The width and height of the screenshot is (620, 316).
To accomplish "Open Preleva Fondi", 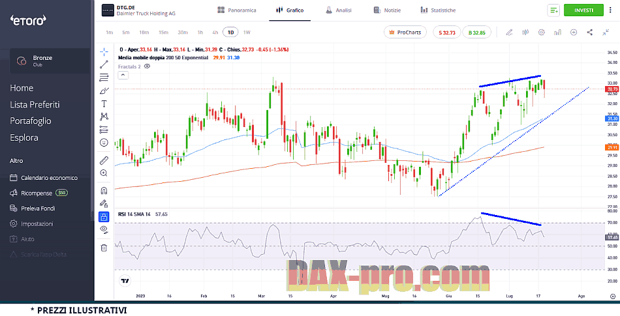I will [x=33, y=208].
